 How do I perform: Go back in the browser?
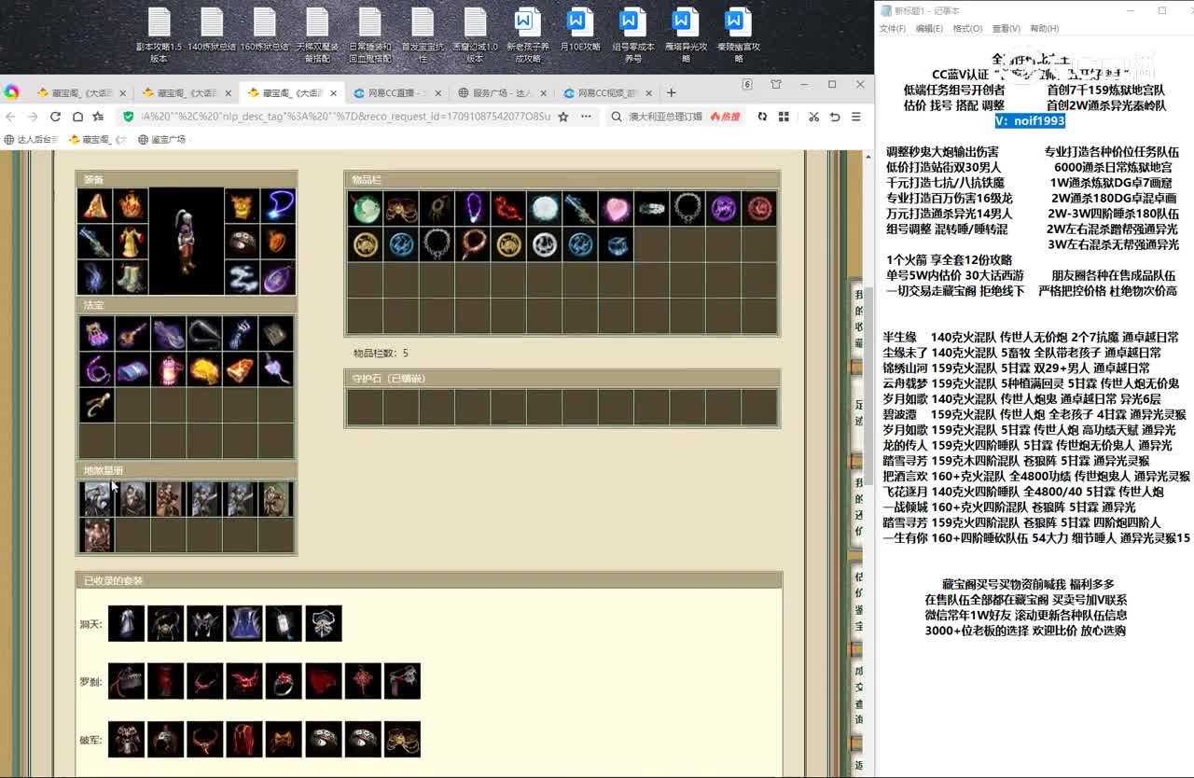tap(10, 117)
